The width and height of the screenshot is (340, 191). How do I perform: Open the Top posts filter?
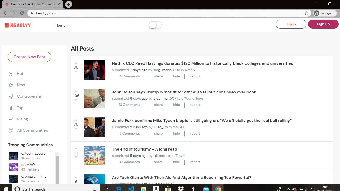(20, 108)
